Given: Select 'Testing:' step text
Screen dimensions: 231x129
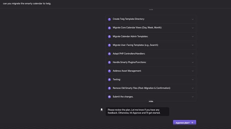Looking at the screenshot, I should tap(117, 79).
